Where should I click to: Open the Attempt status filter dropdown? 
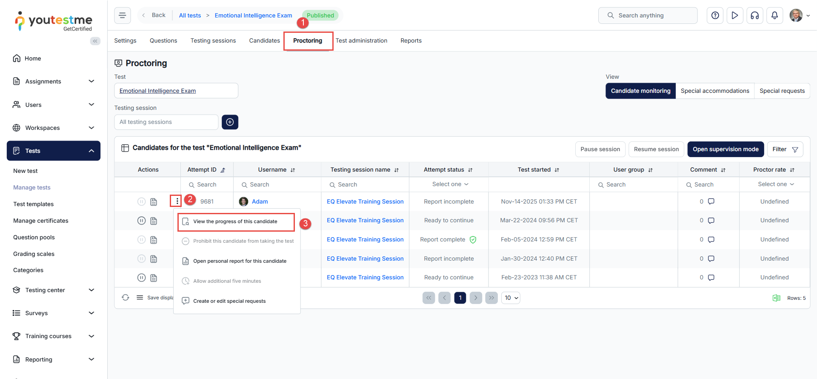click(450, 184)
